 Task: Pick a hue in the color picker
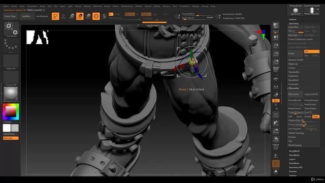pos(11,112)
